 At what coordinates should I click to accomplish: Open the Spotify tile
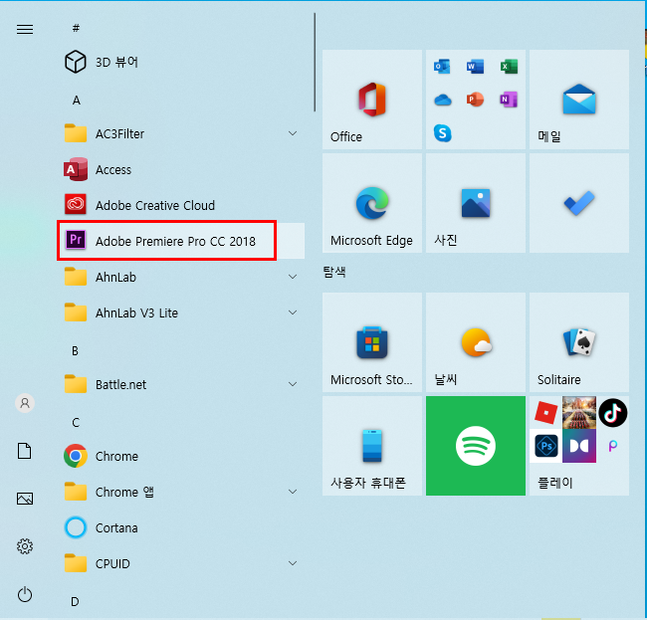[x=476, y=446]
